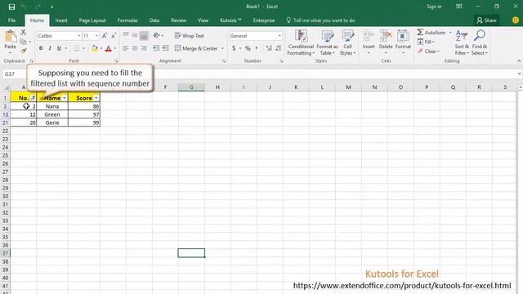The height and width of the screenshot is (294, 523).
Task: Click the Decrease Font Size icon
Action: tap(114, 36)
